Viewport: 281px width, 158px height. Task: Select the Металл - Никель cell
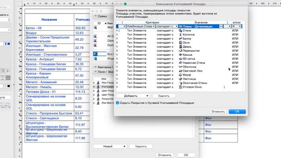(49, 87)
